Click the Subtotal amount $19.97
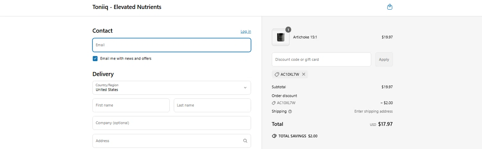Image resolution: width=482 pixels, height=149 pixels. click(x=387, y=87)
